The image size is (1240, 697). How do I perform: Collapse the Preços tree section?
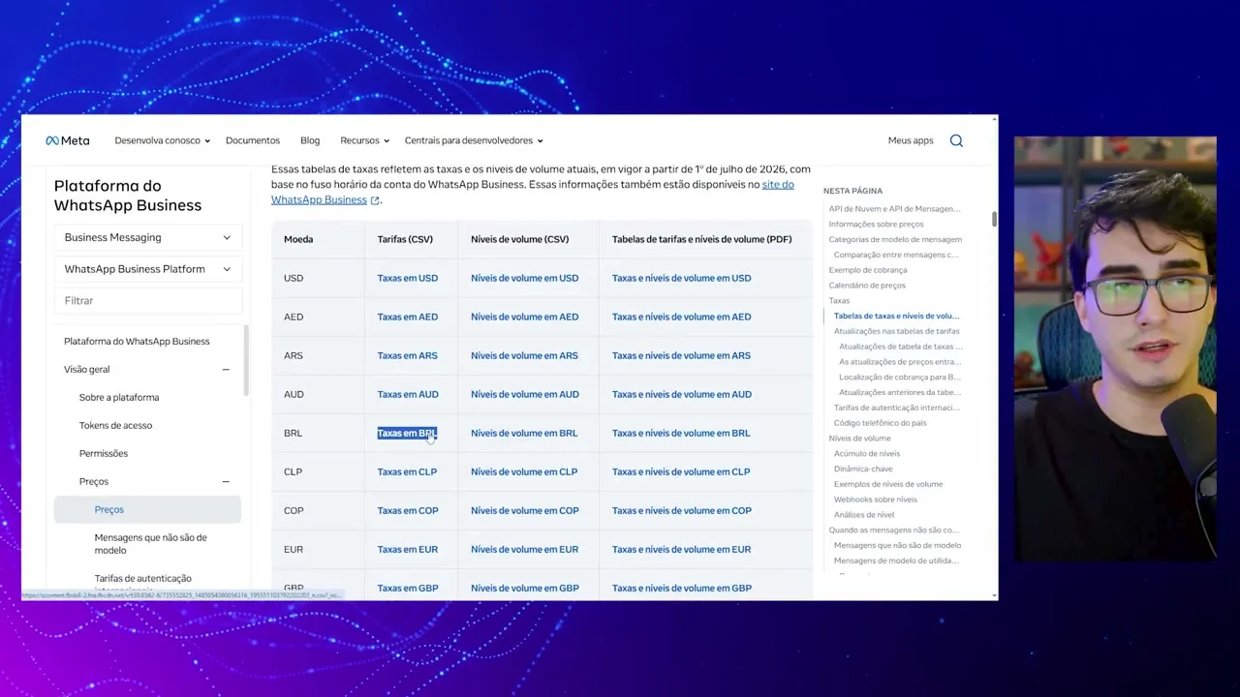coord(226,481)
